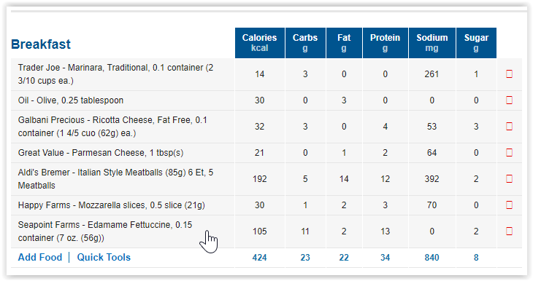
Task: Open Seapoint Farms Edamame Fettuccine entry
Action: [105, 231]
